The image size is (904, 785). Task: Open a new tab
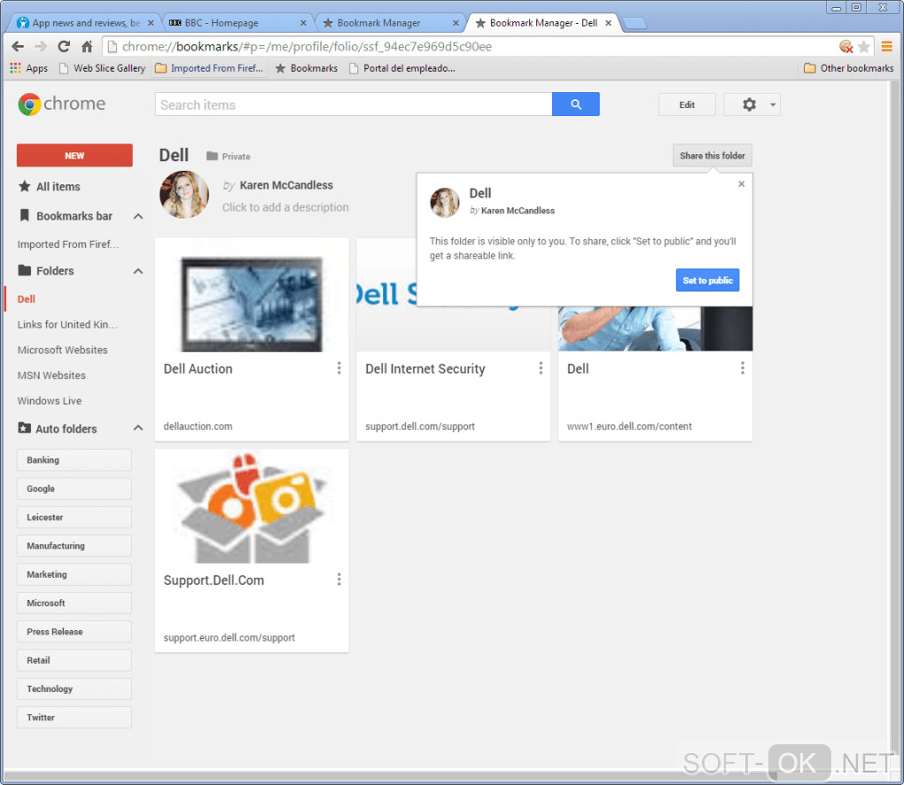[635, 24]
